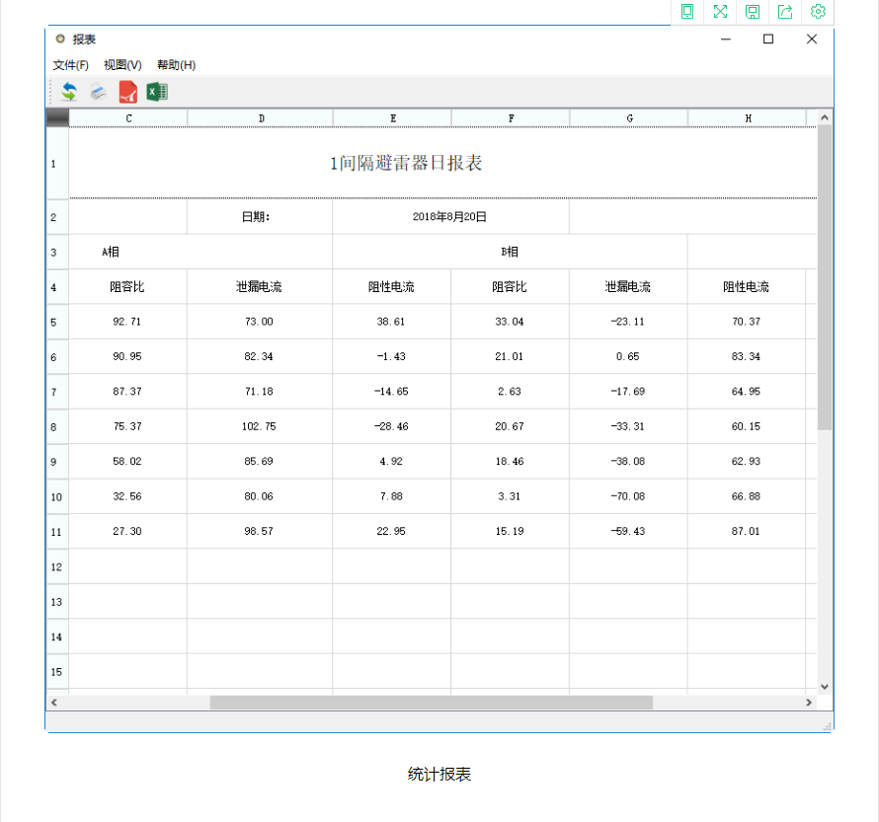Viewport: 879px width, 822px height.
Task: Export report with the green Excel icon
Action: click(157, 92)
